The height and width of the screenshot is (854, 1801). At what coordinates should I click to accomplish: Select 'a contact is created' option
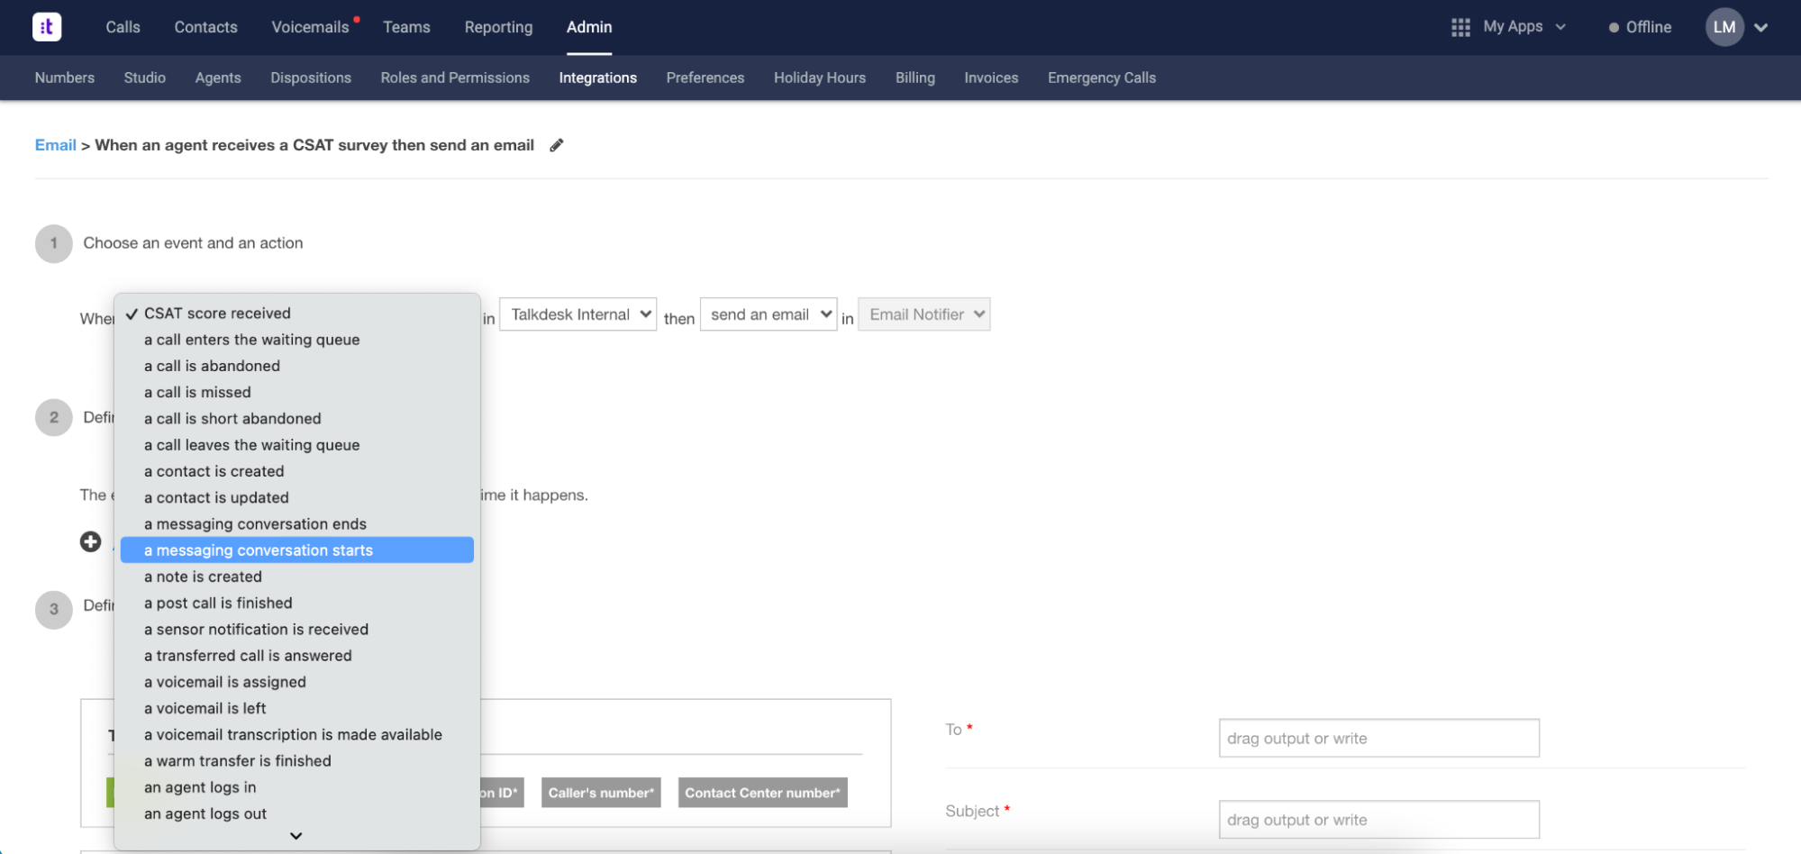(297, 471)
